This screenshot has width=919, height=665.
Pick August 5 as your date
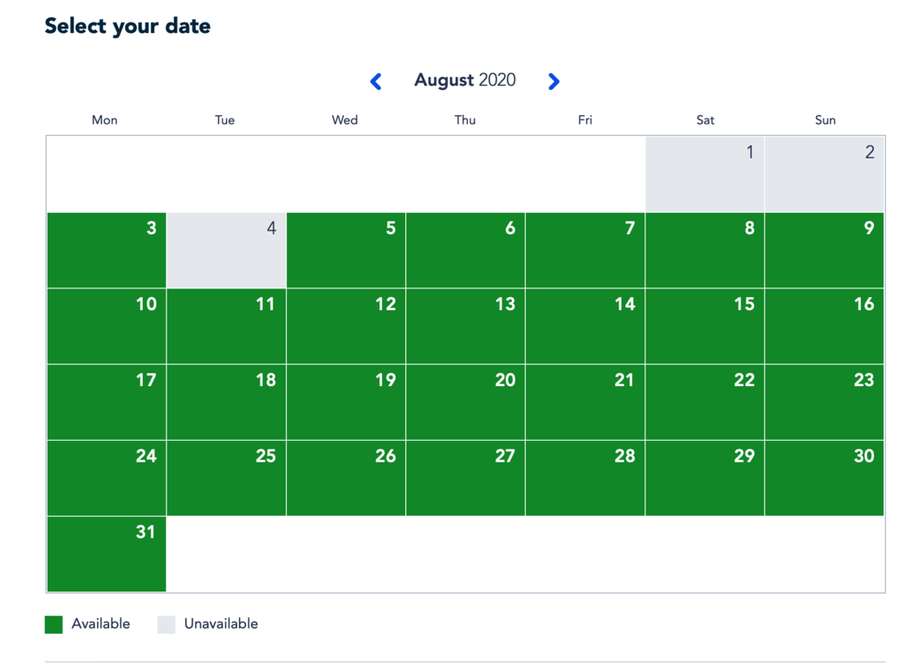click(x=346, y=250)
